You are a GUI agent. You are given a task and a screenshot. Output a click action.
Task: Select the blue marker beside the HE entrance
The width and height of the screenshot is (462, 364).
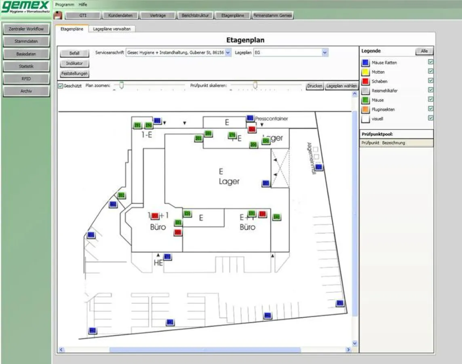click(x=167, y=257)
